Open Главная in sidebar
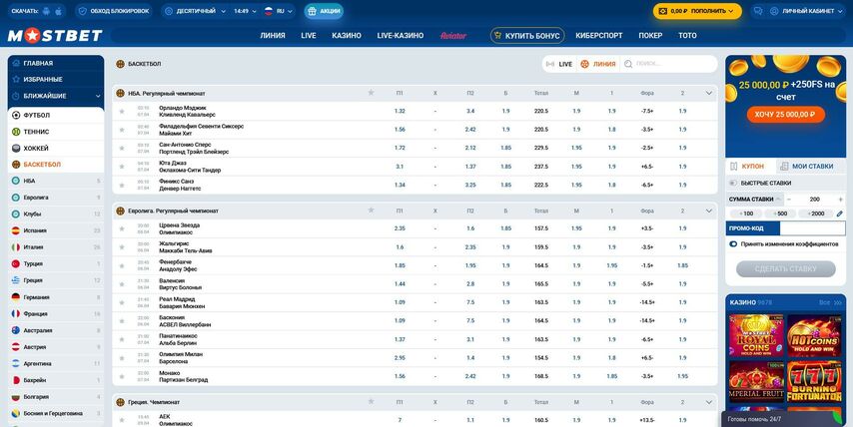The image size is (853, 427). 56,63
